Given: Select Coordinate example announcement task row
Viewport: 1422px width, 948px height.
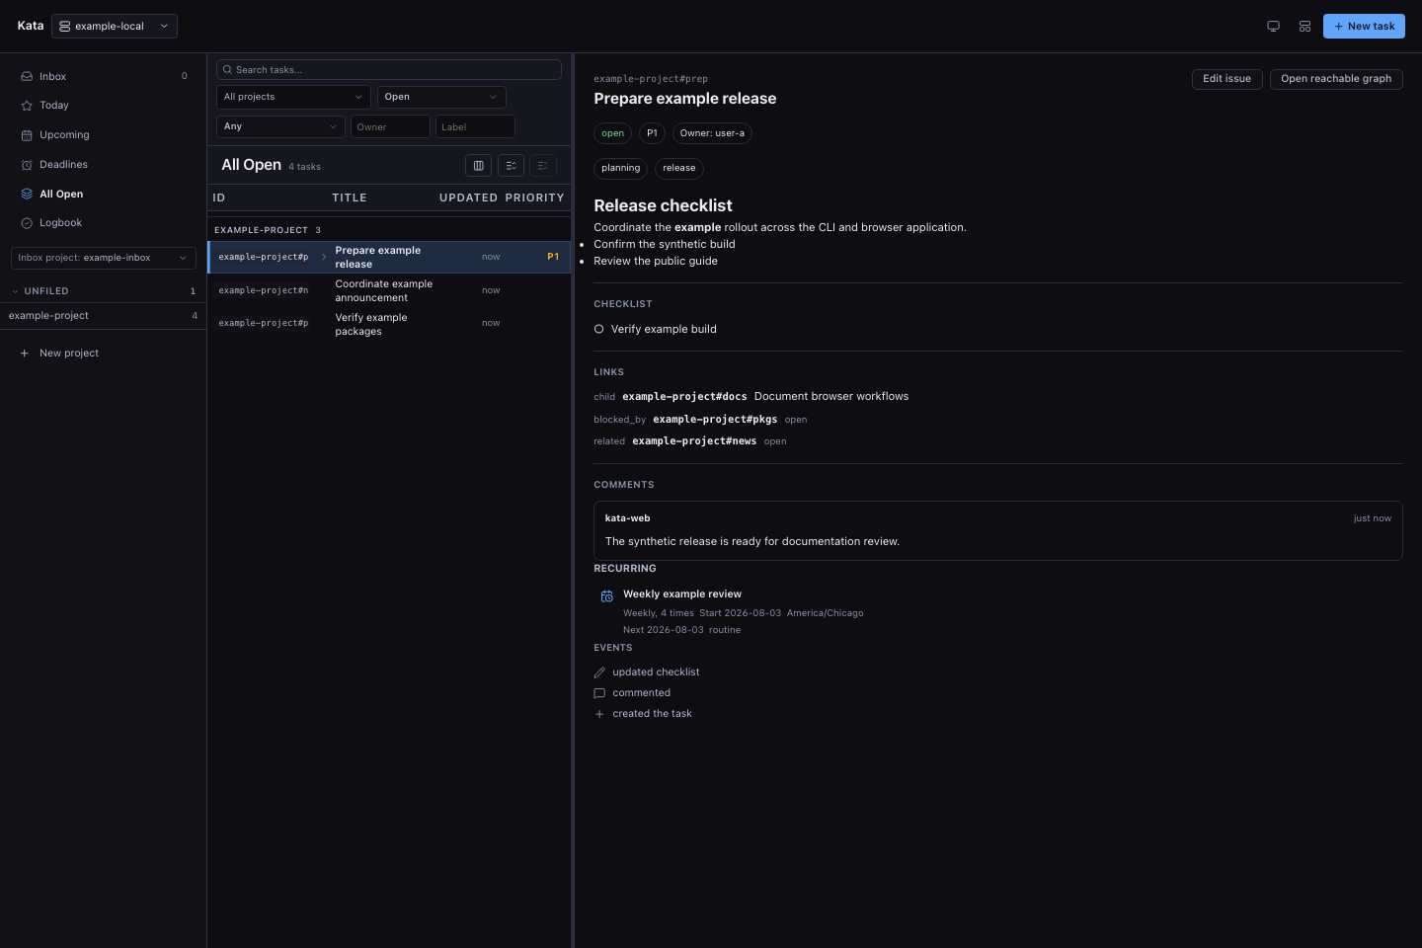Looking at the screenshot, I should coord(389,290).
